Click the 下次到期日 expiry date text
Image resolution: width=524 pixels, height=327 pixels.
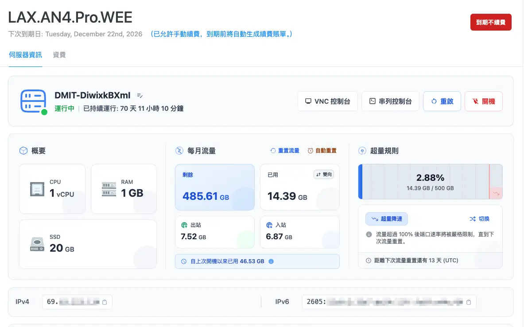click(75, 34)
